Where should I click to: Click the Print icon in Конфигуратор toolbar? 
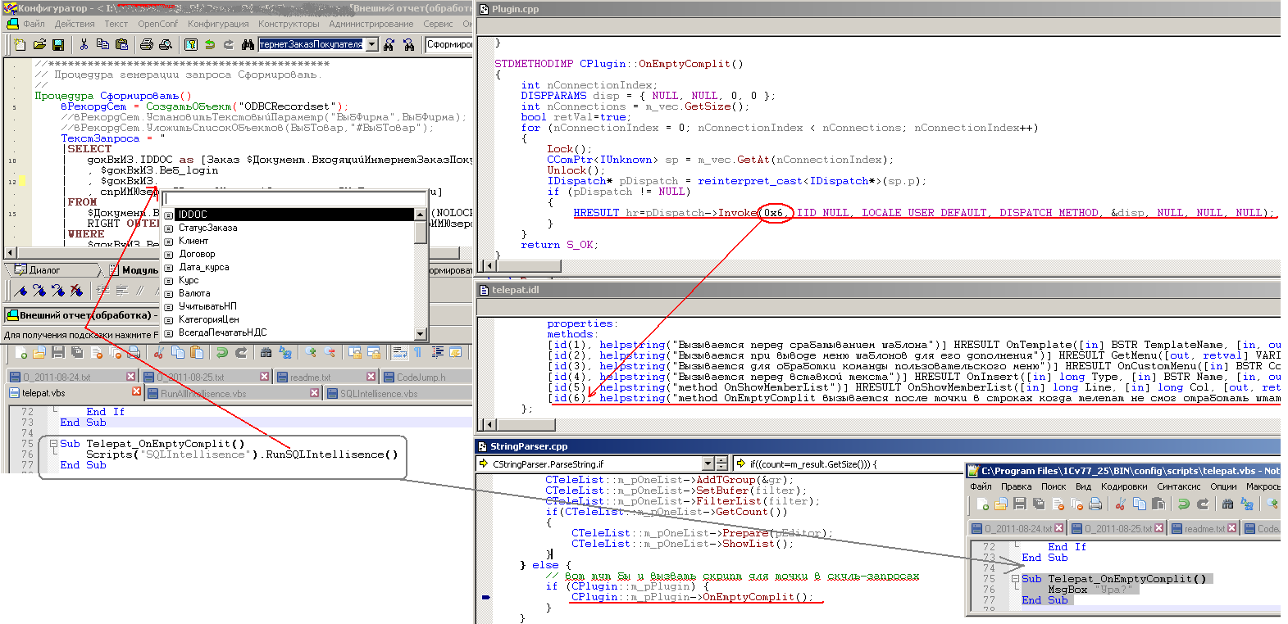(146, 44)
